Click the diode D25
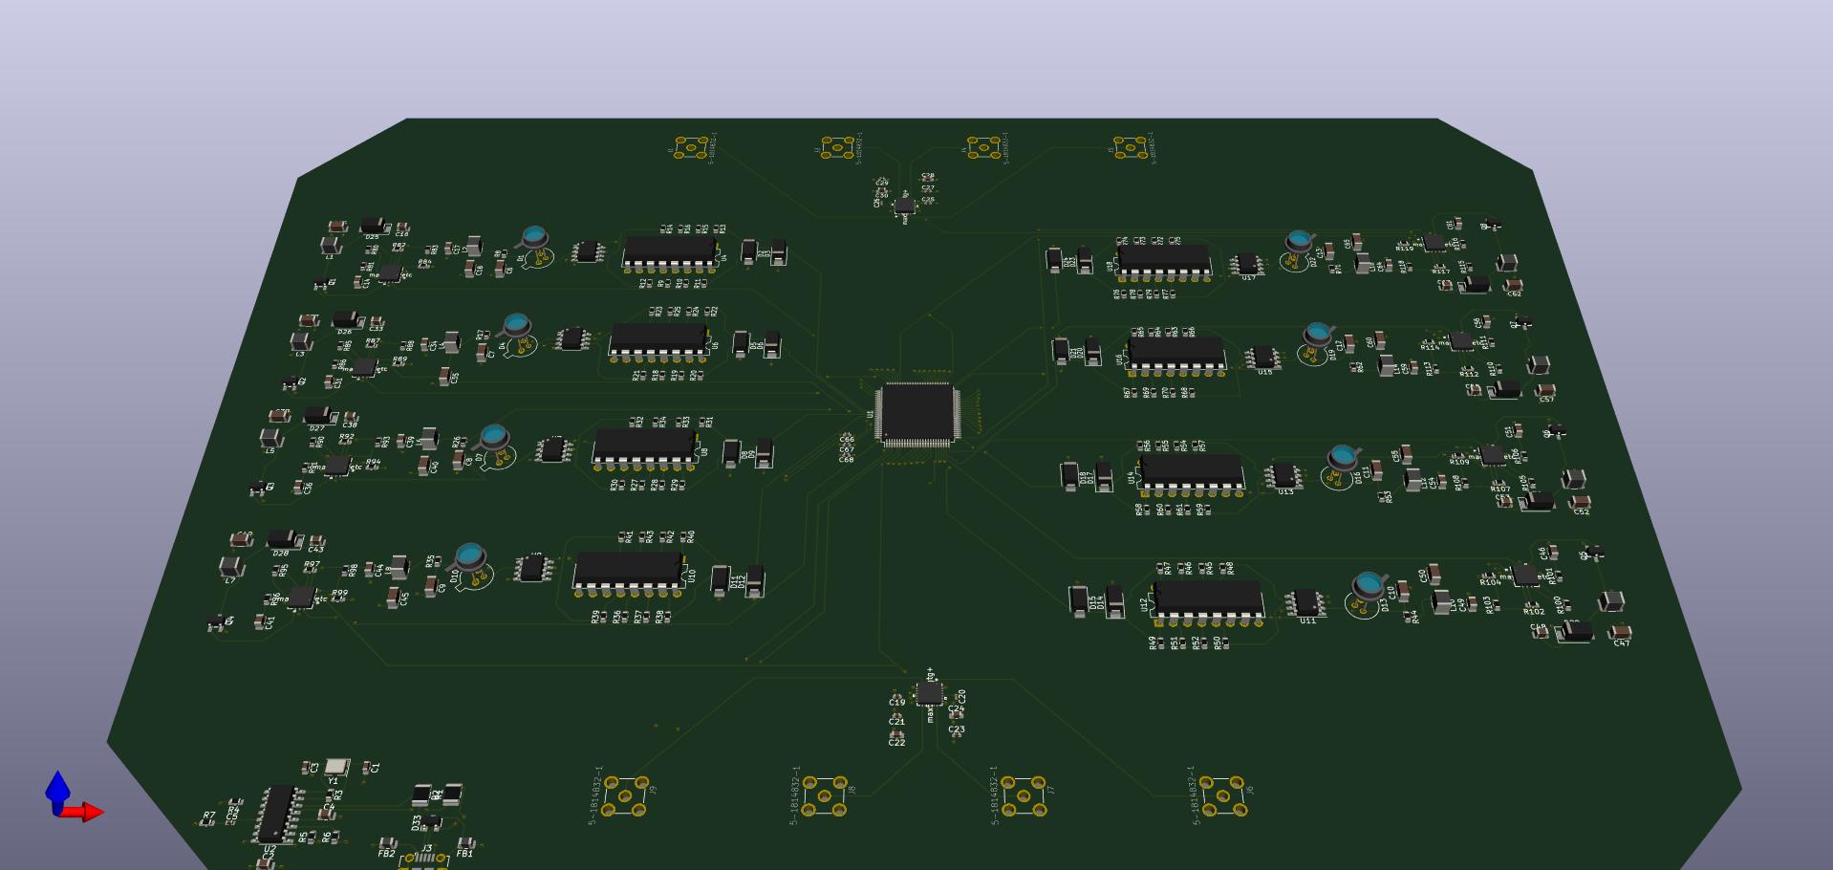This screenshot has height=870, width=1833. [374, 227]
